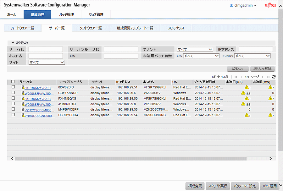Viewport: 283px width, 191px height.
Task: Switch to the パッチ管理 tab
Action: click(66, 15)
